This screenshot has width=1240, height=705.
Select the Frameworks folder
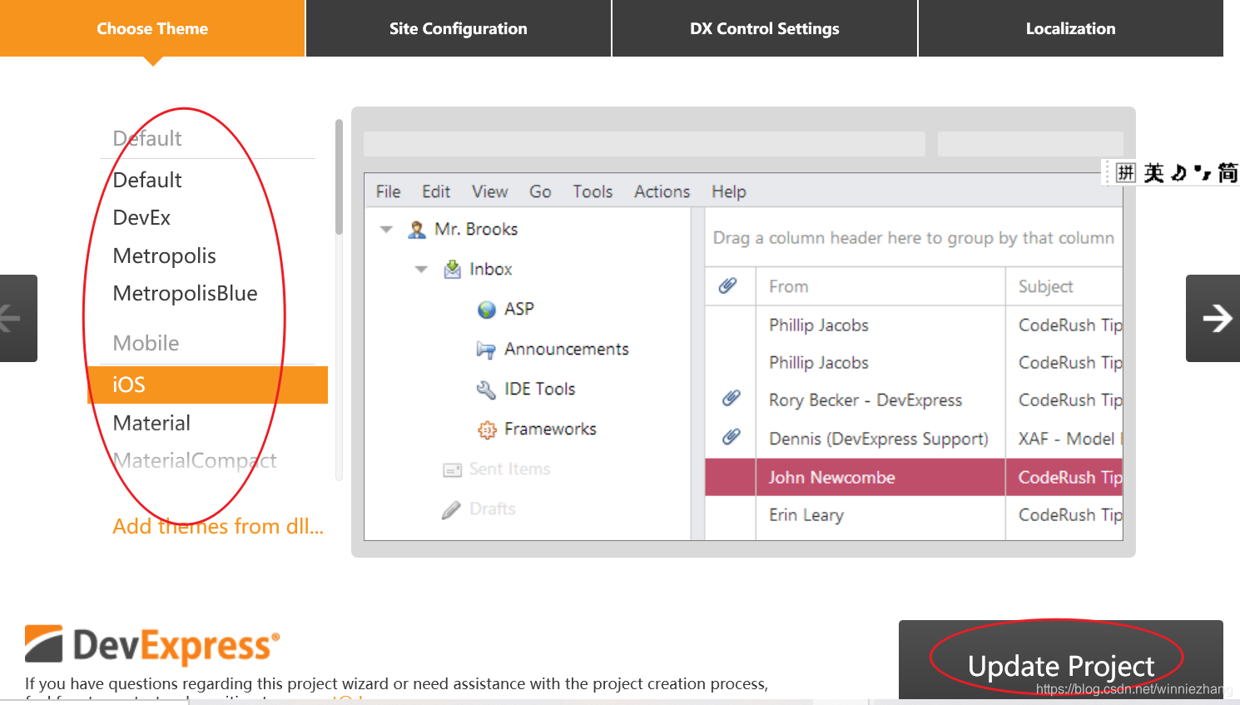(550, 429)
